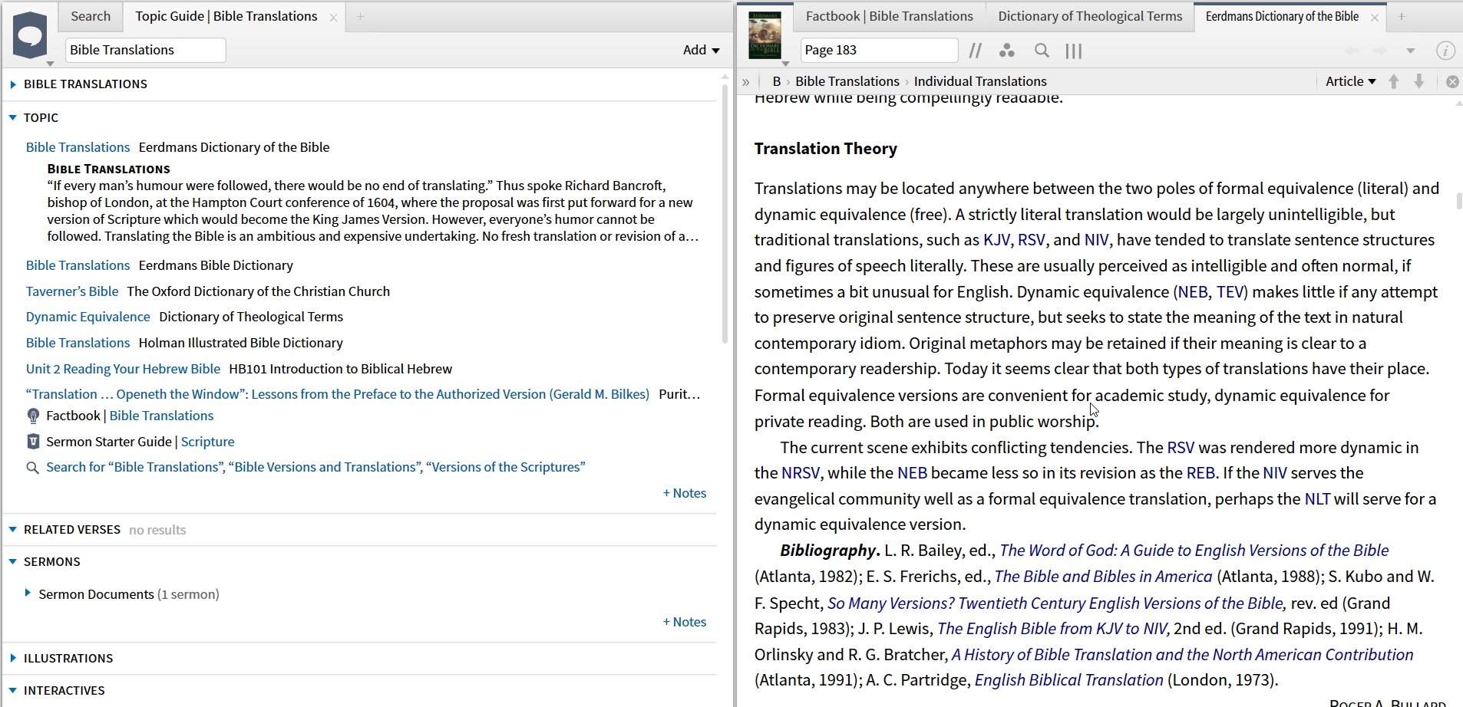Expand the ILLUSTRATIONS section

[13, 659]
